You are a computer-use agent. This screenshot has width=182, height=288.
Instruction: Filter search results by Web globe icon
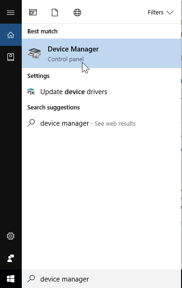[77, 13]
